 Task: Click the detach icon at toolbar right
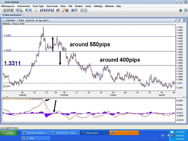(x=186, y=11)
